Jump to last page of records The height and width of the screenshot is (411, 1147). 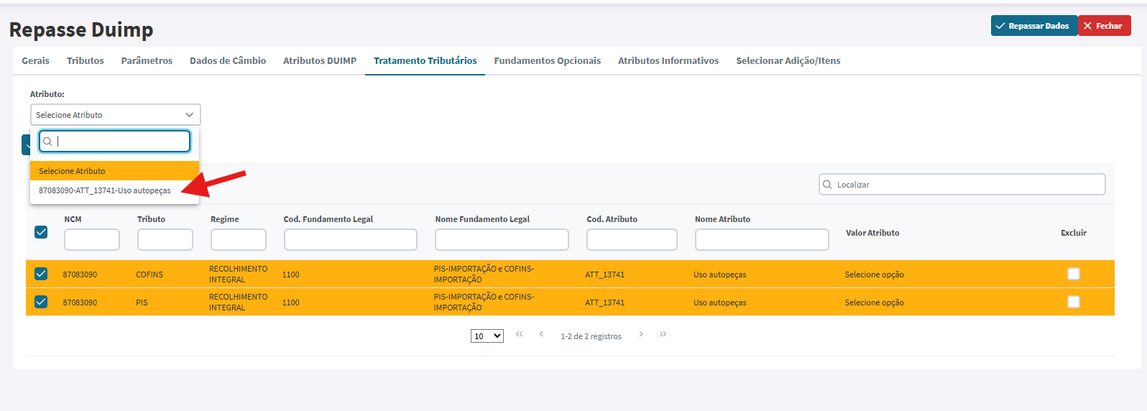[x=663, y=334]
